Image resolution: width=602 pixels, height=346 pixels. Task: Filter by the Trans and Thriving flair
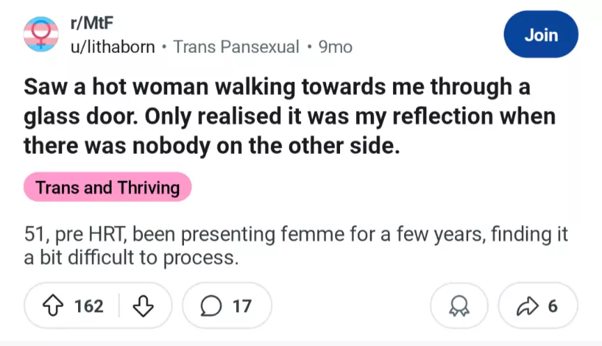click(107, 187)
